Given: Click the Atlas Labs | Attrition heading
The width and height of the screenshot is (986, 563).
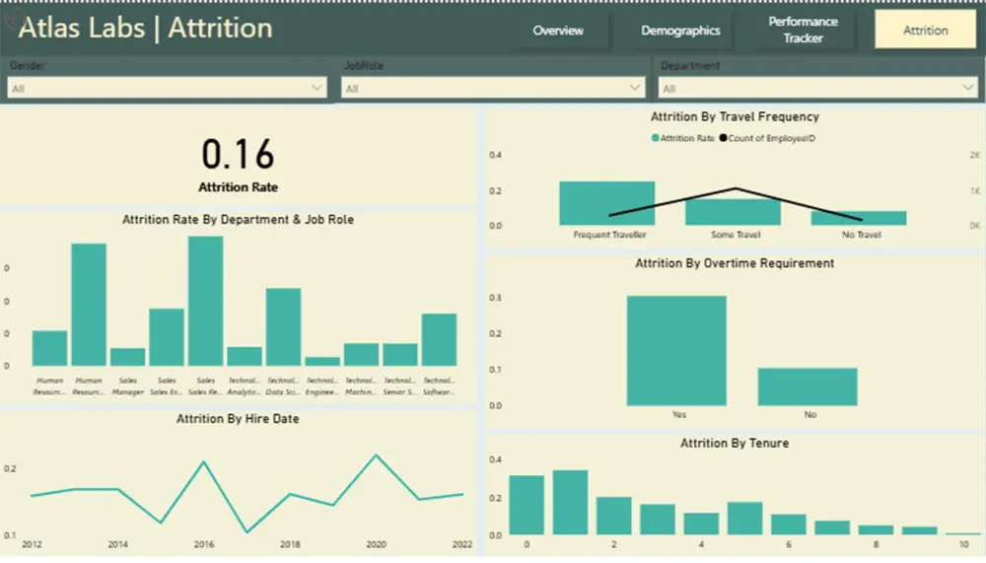Looking at the screenshot, I should tap(145, 29).
